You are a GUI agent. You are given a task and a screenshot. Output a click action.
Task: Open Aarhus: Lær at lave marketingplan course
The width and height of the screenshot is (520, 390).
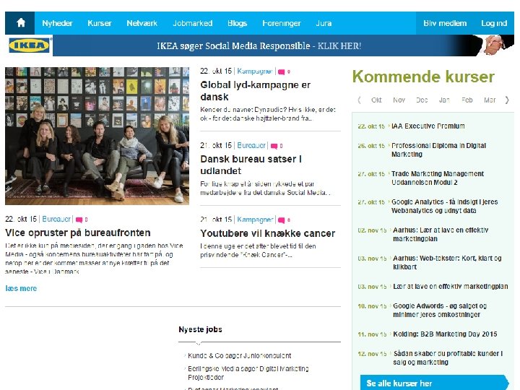tap(441, 235)
